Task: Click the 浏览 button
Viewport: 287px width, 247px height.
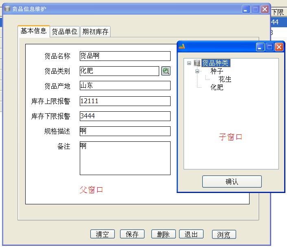Action: click(224, 235)
